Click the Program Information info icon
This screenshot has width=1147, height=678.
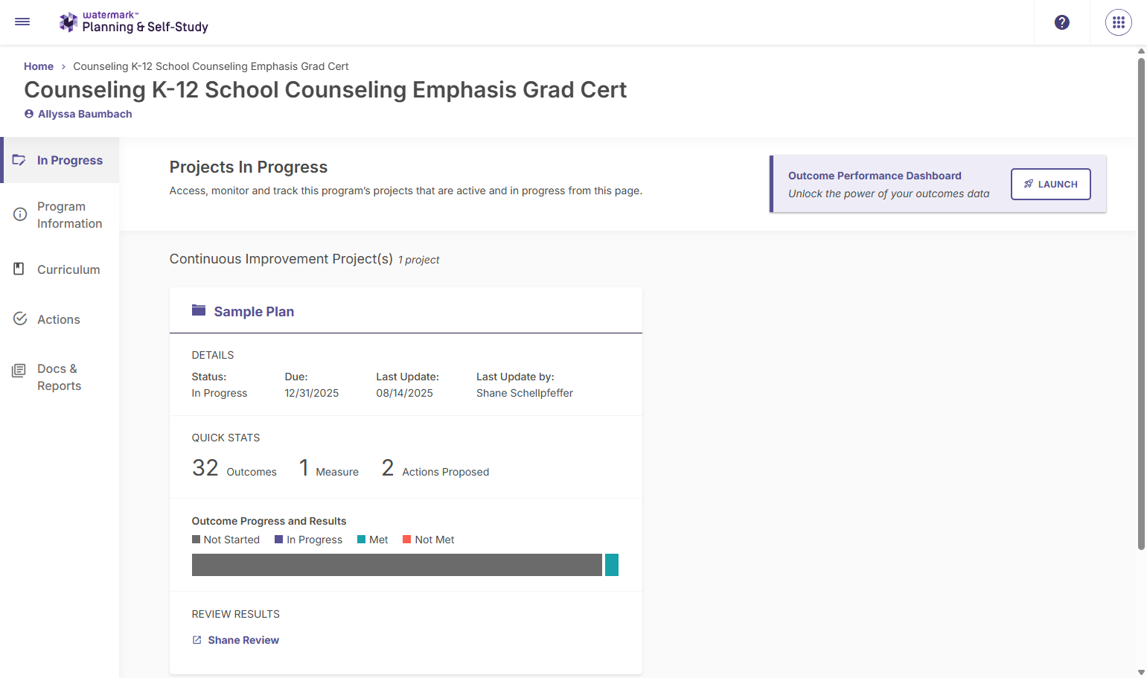click(x=20, y=214)
